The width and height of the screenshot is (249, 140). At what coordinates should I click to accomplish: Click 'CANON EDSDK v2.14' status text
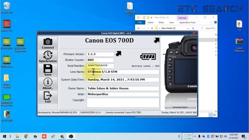click(x=90, y=112)
